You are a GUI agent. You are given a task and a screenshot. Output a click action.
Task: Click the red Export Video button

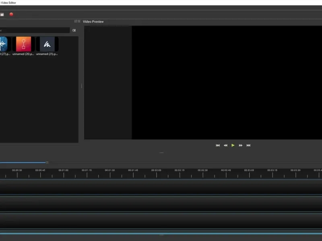[x=11, y=14]
